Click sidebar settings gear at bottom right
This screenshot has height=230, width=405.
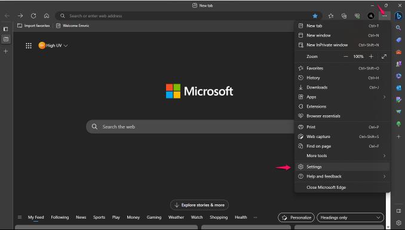[398, 223]
